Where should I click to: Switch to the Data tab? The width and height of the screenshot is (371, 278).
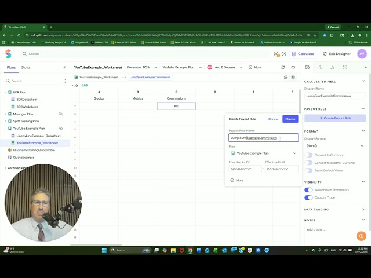(26, 67)
